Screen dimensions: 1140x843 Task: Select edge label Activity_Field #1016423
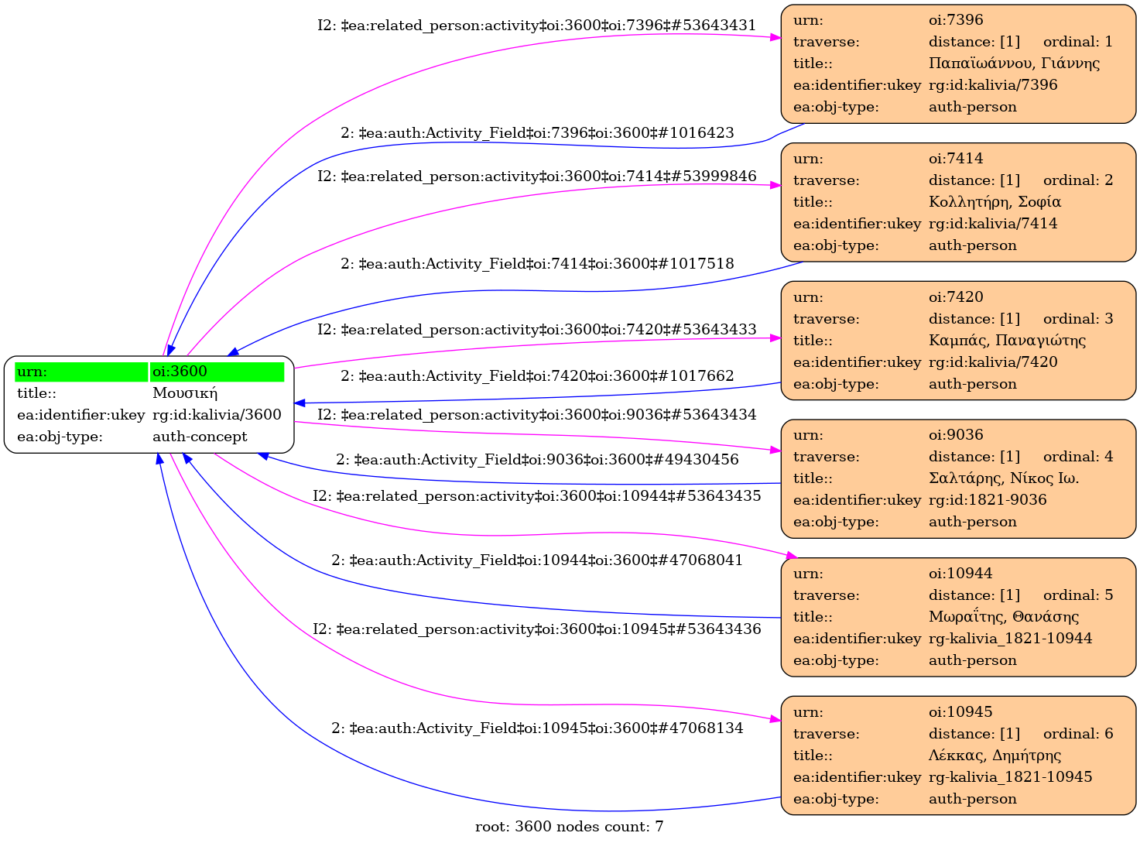[x=537, y=133]
